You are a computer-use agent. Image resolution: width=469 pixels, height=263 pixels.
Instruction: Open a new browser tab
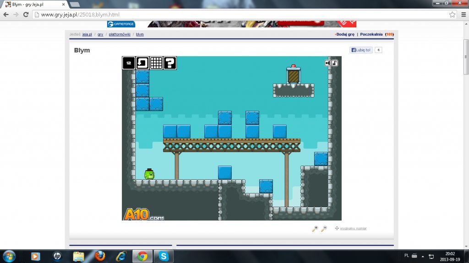click(75, 4)
